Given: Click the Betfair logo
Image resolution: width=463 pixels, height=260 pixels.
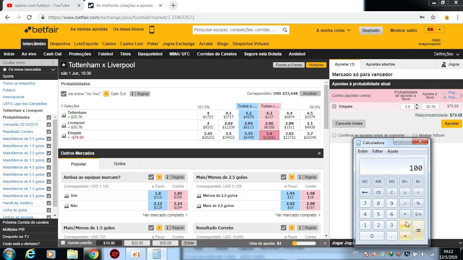Looking at the screenshot, I should click(x=41, y=30).
